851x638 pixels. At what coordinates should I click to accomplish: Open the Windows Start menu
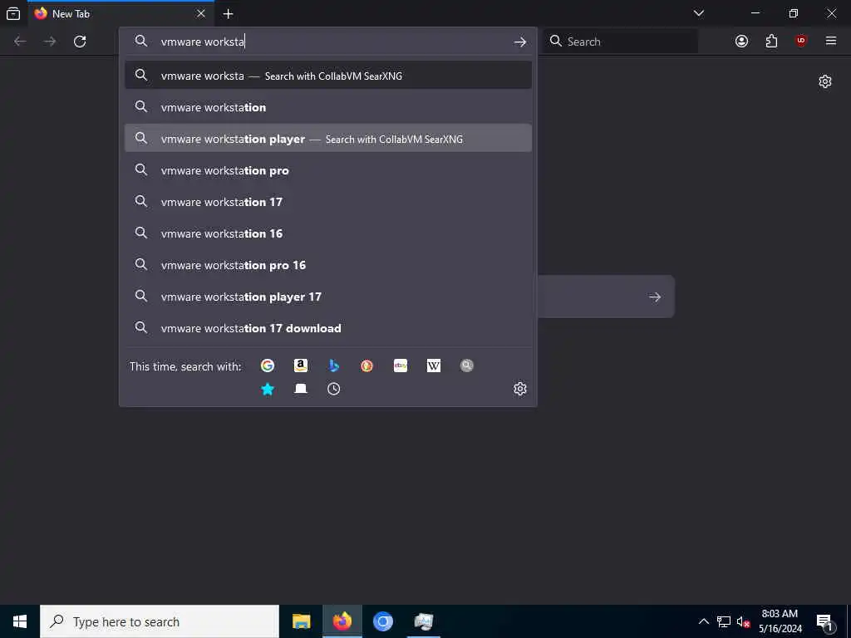(x=20, y=621)
